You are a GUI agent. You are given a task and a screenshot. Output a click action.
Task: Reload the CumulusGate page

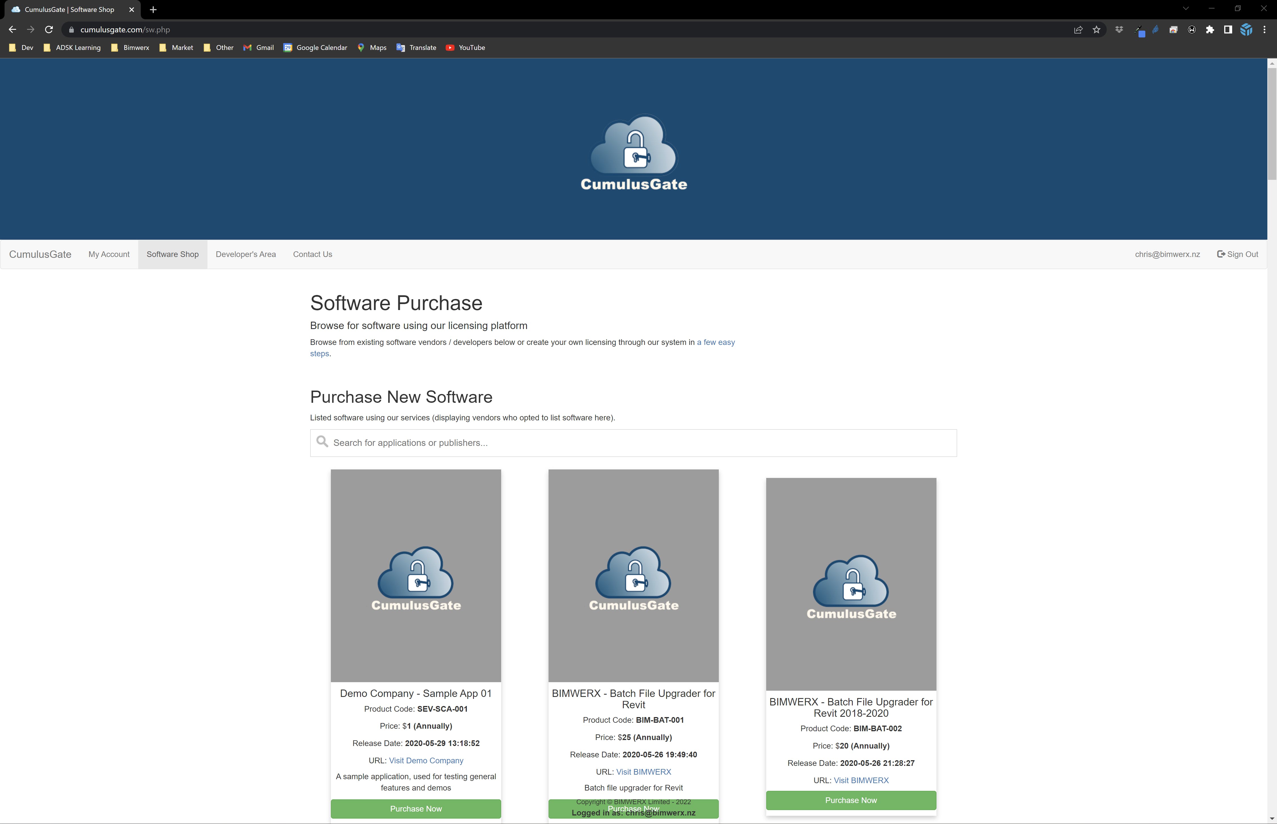(49, 29)
